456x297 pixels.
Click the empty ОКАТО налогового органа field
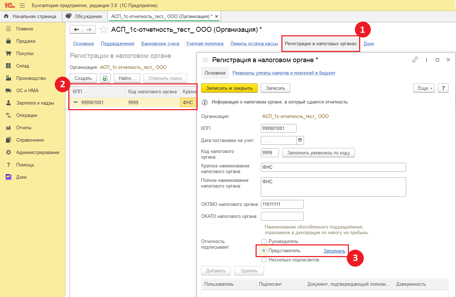pos(282,216)
